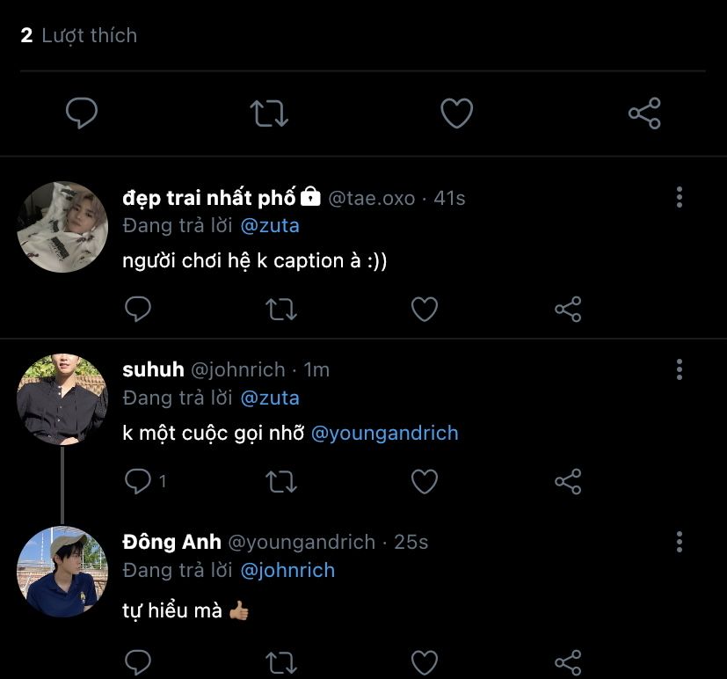Share the tae.oxo reply

point(568,309)
